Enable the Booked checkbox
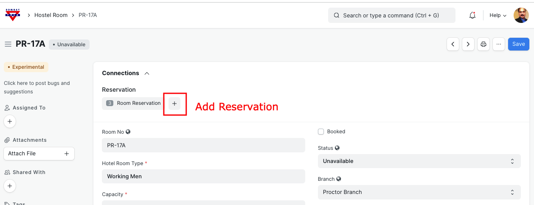The width and height of the screenshot is (534, 205). 321,132
